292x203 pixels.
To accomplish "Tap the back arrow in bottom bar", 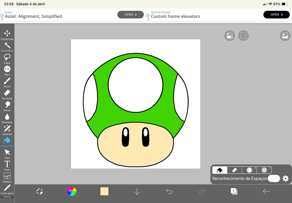I will tap(266, 191).
